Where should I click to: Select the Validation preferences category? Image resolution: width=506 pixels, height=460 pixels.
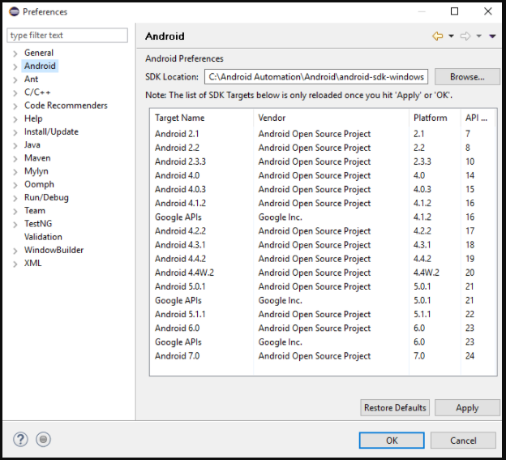43,237
